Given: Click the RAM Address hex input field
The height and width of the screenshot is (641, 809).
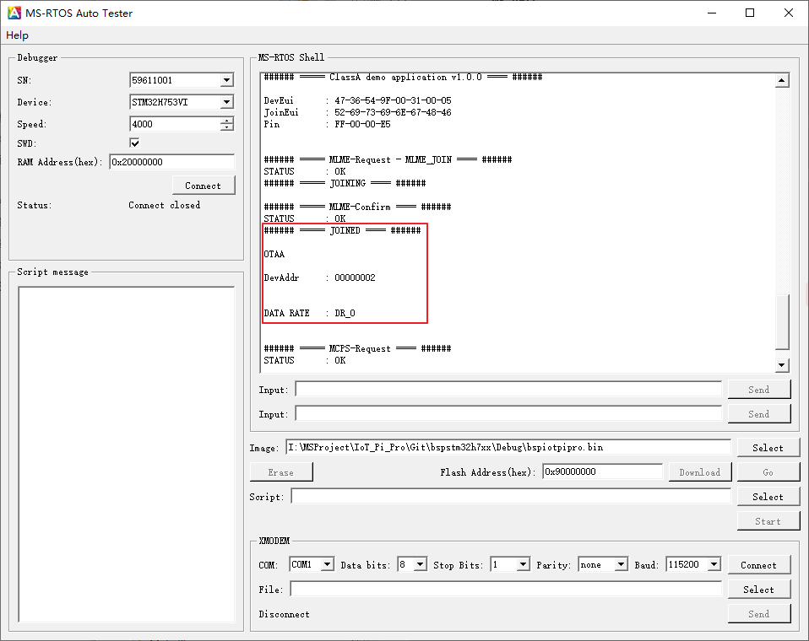Looking at the screenshot, I should [171, 163].
